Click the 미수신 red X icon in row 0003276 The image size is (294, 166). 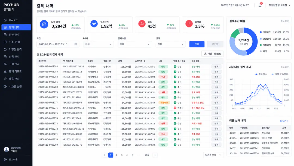tap(175, 108)
